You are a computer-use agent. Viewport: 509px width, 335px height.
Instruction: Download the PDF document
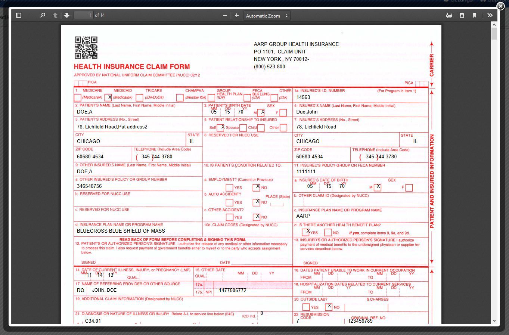(x=462, y=15)
